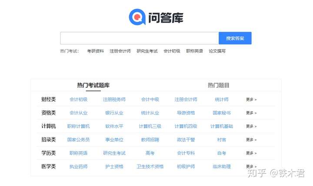Image resolution: width=313 pixels, height=186 pixels.
Task: Open hot exam link 注册会计师 below search
Action: [x=120, y=51]
